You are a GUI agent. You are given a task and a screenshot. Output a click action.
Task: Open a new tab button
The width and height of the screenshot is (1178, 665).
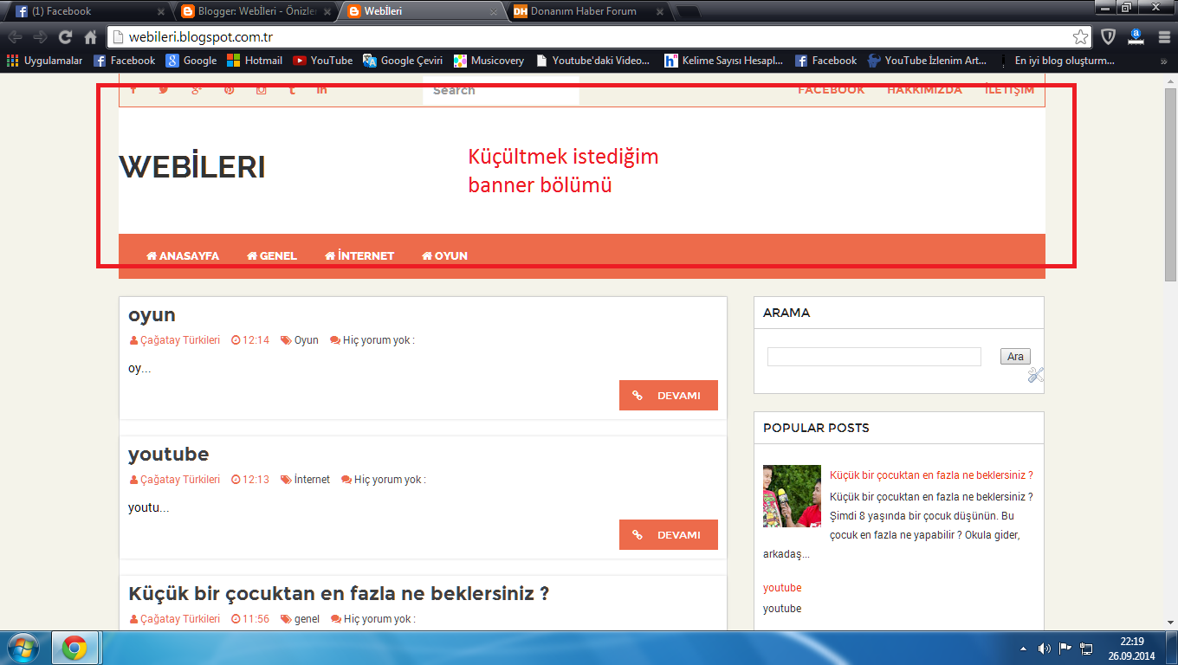click(688, 12)
